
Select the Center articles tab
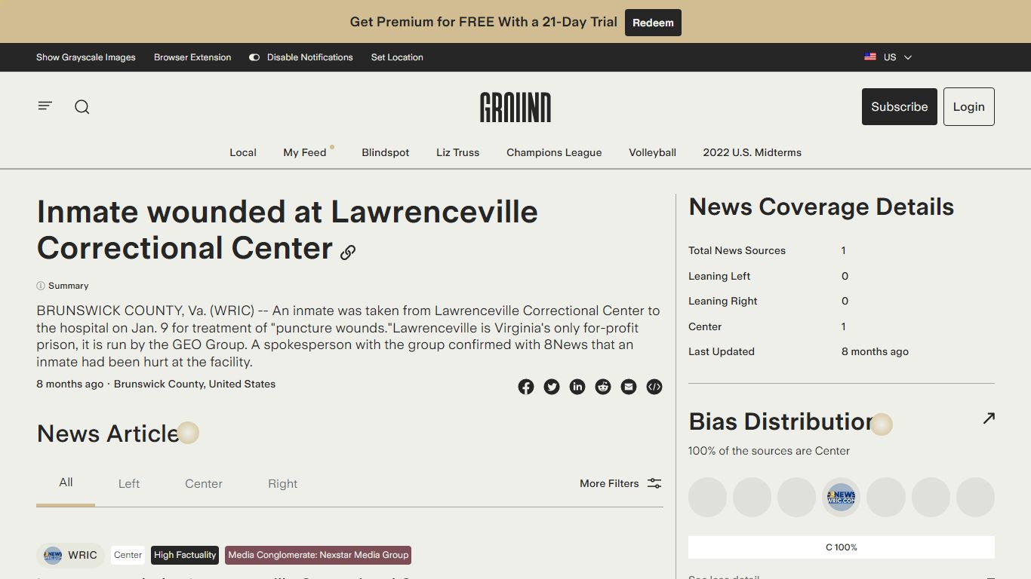click(204, 484)
